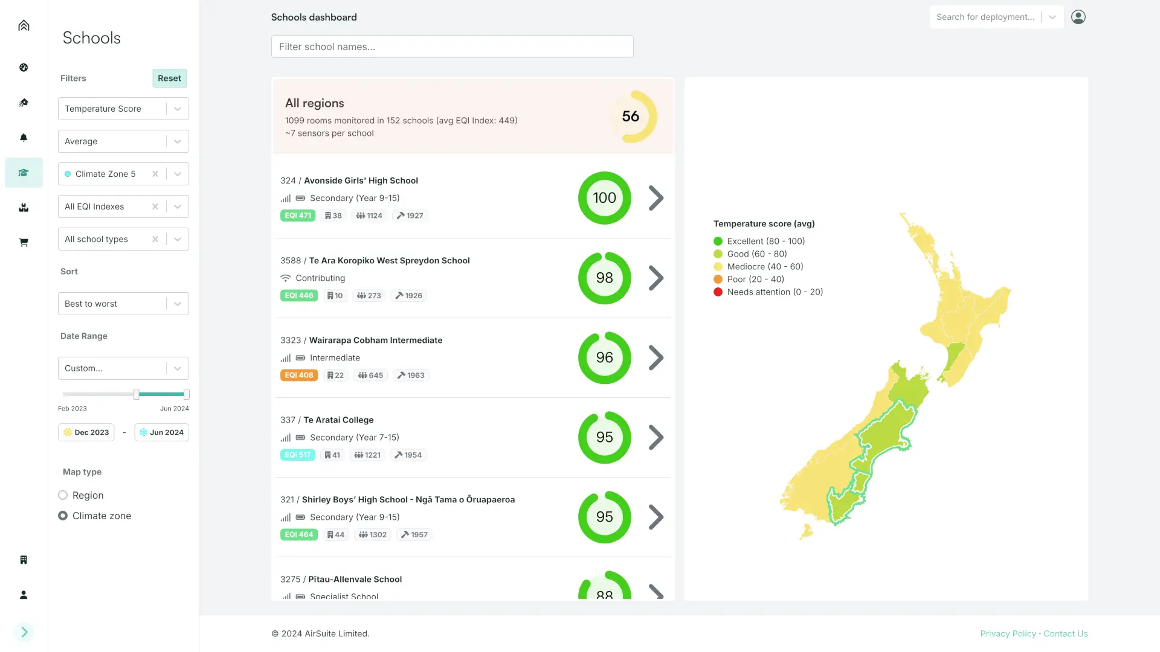Expand the sidebar with green arrow

point(24,632)
